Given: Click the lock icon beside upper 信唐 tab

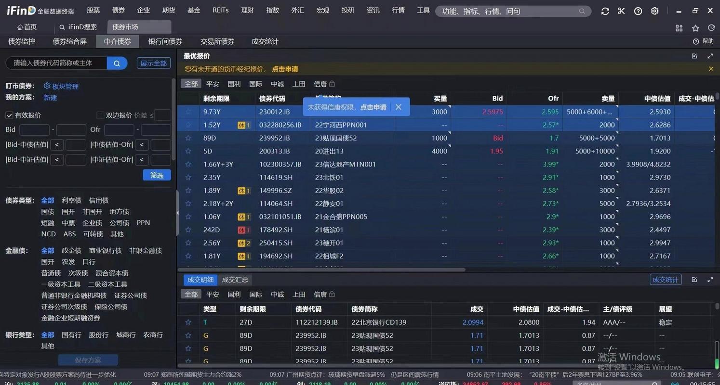Looking at the screenshot, I should tap(332, 84).
